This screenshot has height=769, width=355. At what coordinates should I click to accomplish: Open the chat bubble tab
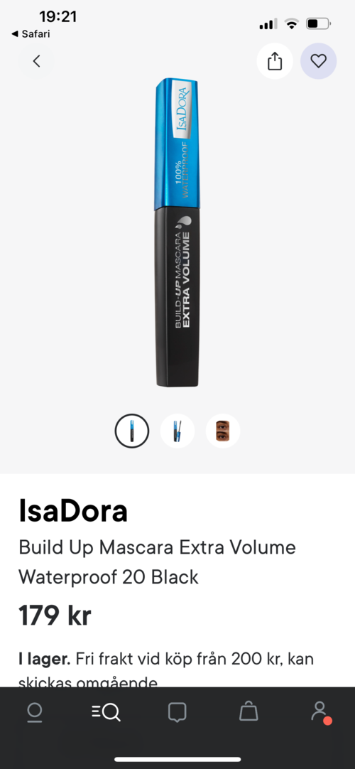click(x=177, y=712)
